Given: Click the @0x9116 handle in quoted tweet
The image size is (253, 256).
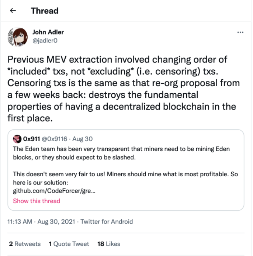Looking at the screenshot, I should [55, 139].
